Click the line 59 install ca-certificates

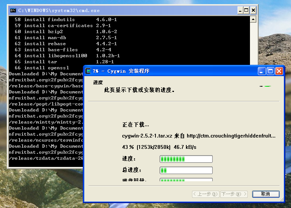tap(63, 26)
